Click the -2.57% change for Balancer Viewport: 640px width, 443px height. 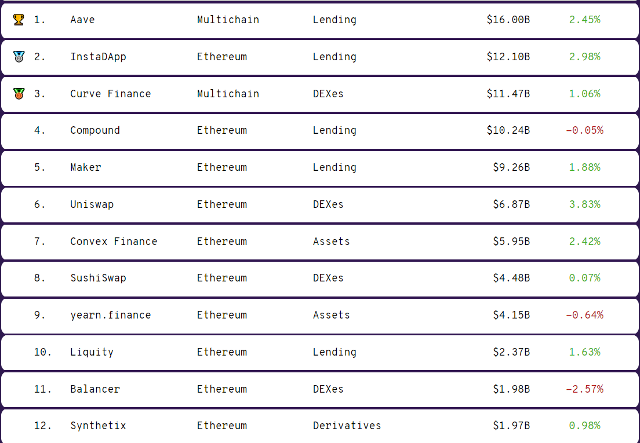click(584, 389)
